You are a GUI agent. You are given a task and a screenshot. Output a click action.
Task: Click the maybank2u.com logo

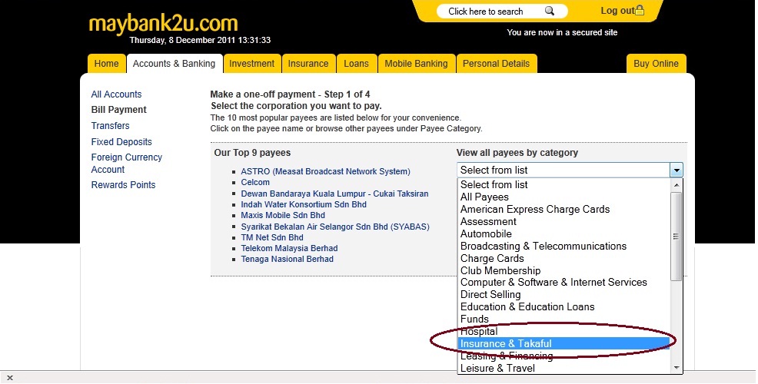pyautogui.click(x=163, y=23)
